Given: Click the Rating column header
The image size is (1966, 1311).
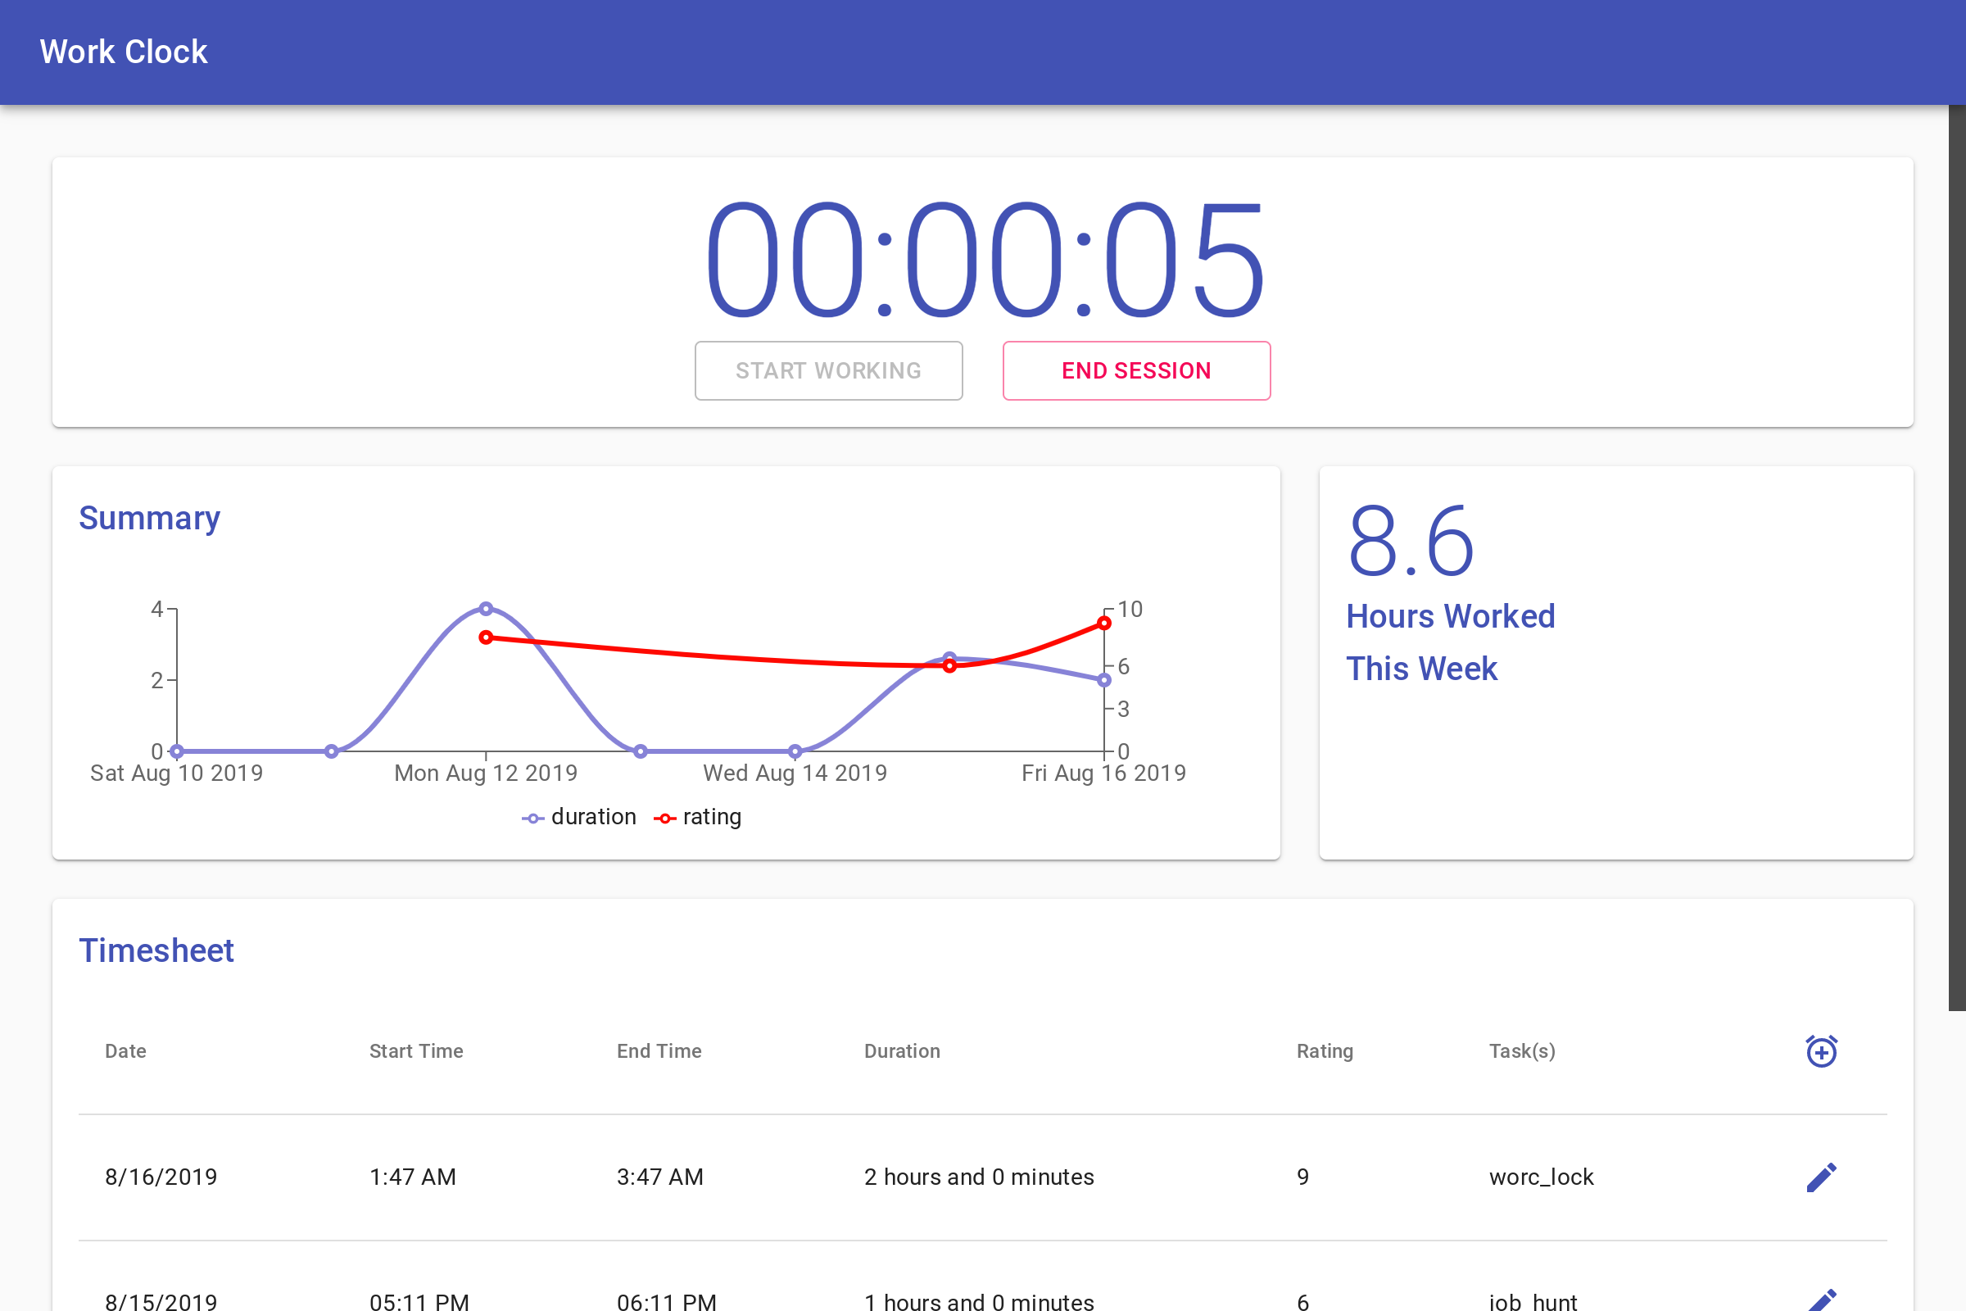Looking at the screenshot, I should tap(1325, 1051).
